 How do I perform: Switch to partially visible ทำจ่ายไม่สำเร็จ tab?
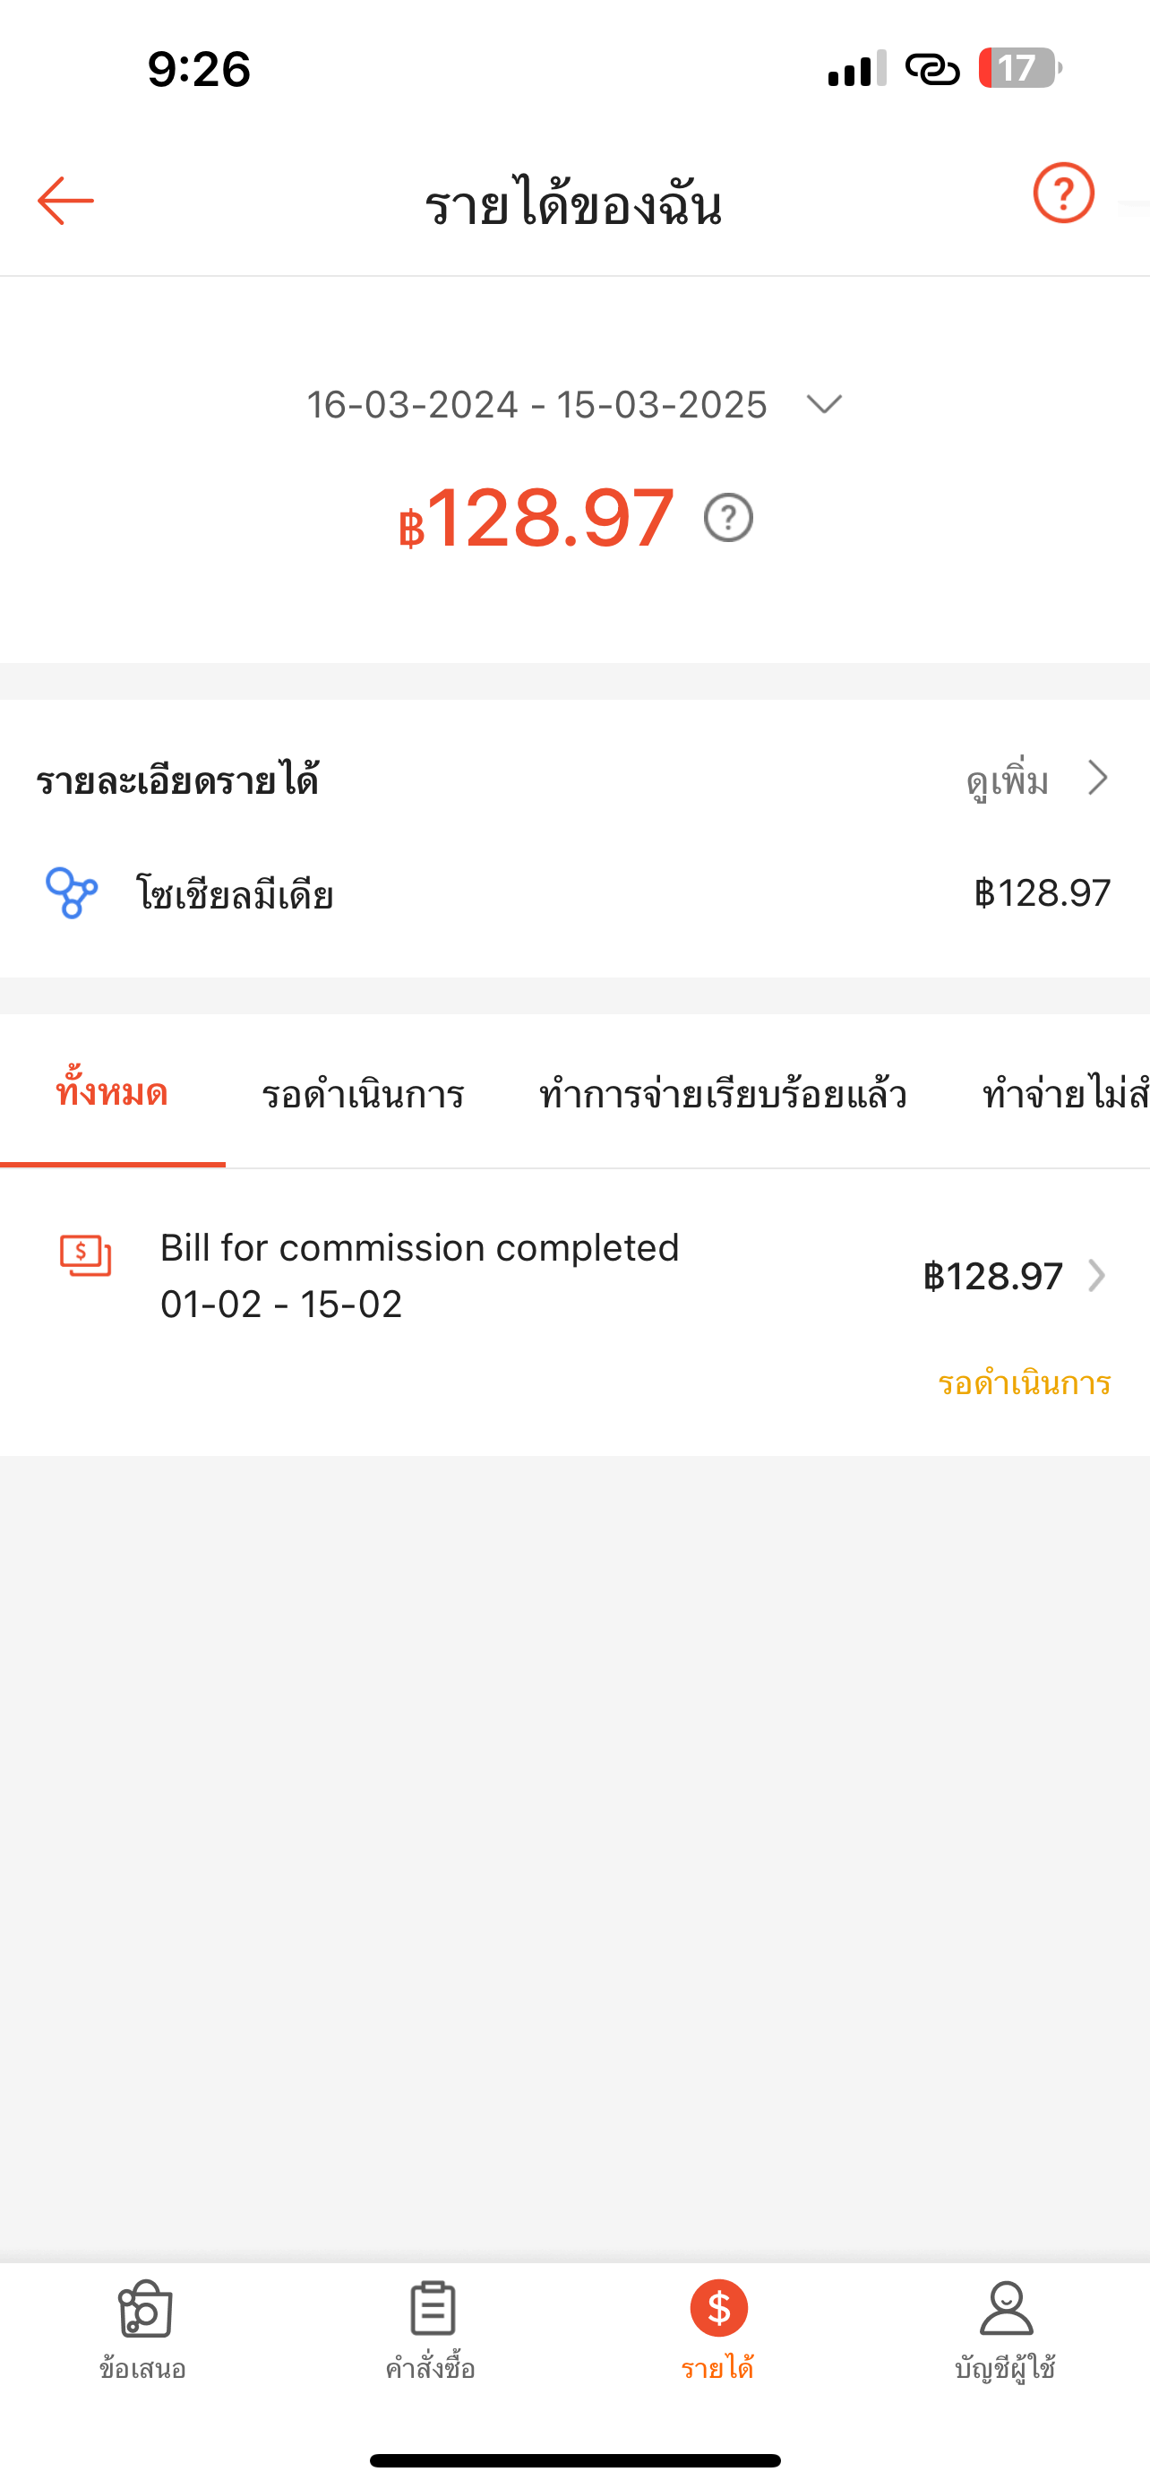pos(1064,1095)
